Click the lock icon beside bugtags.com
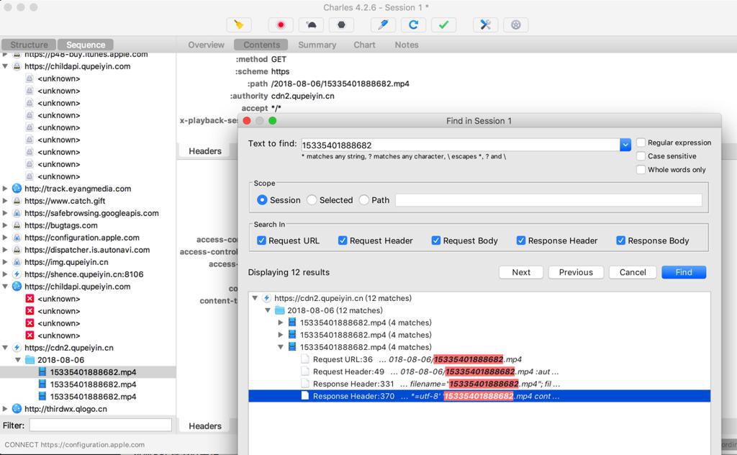Viewport: 737px width, 455px height. [17, 225]
